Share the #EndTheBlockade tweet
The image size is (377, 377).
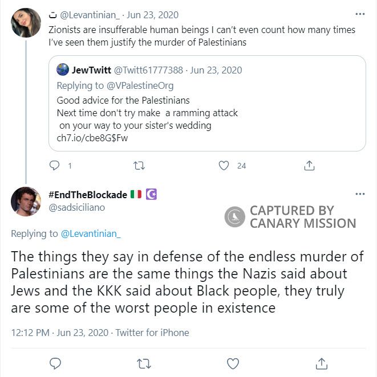[x=321, y=363]
